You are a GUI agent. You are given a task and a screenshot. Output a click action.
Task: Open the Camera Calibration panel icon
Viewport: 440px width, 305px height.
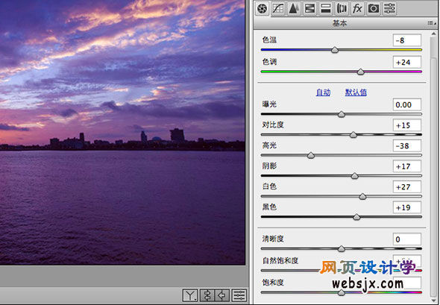coord(373,9)
